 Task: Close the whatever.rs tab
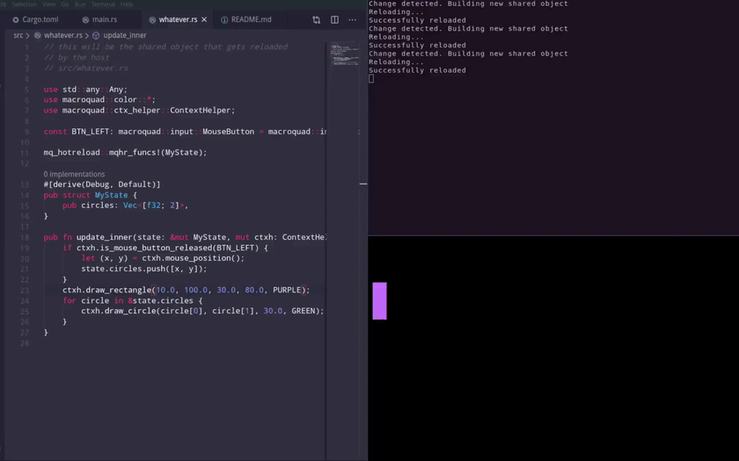coord(204,19)
